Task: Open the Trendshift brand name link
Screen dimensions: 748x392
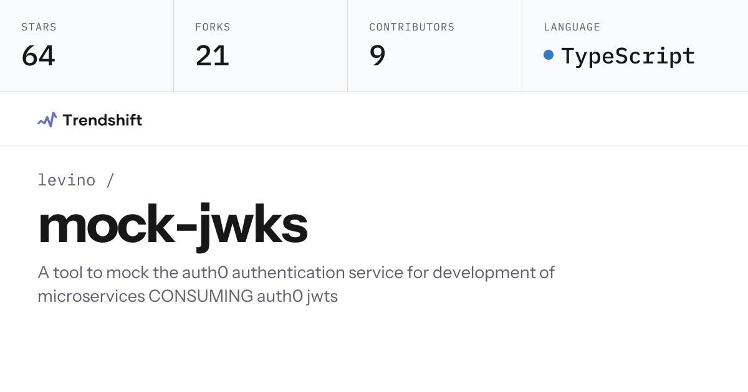Action: (x=102, y=120)
